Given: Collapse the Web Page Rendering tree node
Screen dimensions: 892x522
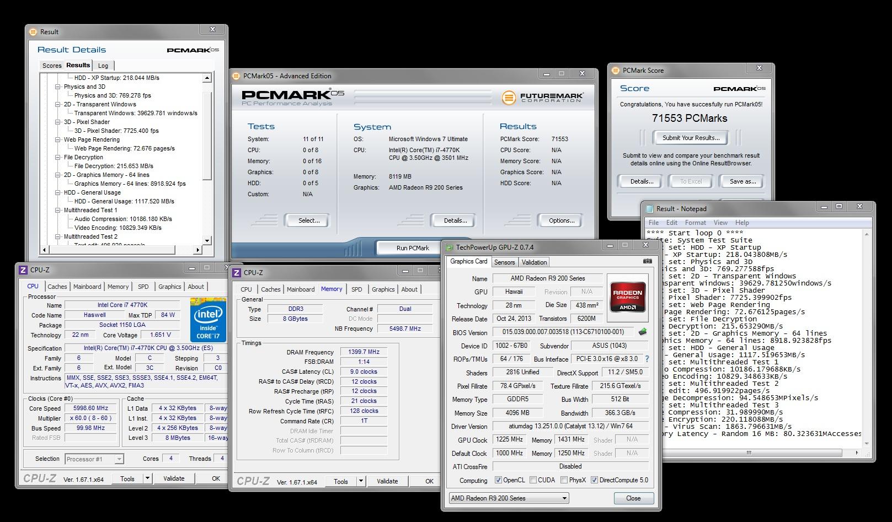Looking at the screenshot, I should tap(57, 139).
